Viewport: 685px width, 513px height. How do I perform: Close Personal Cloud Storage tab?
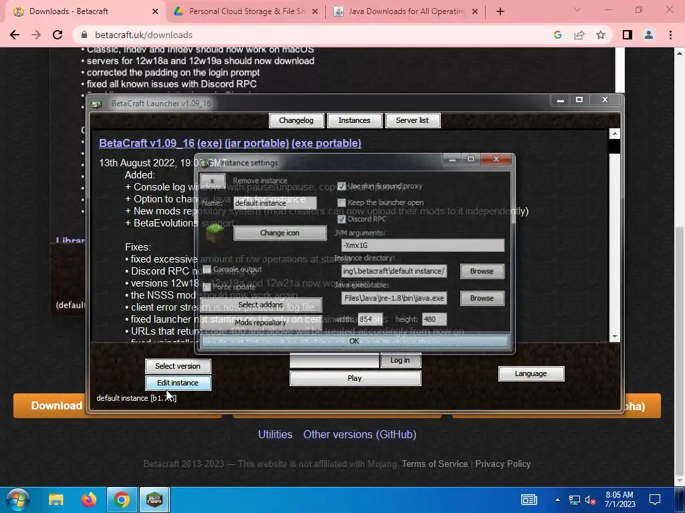(315, 11)
